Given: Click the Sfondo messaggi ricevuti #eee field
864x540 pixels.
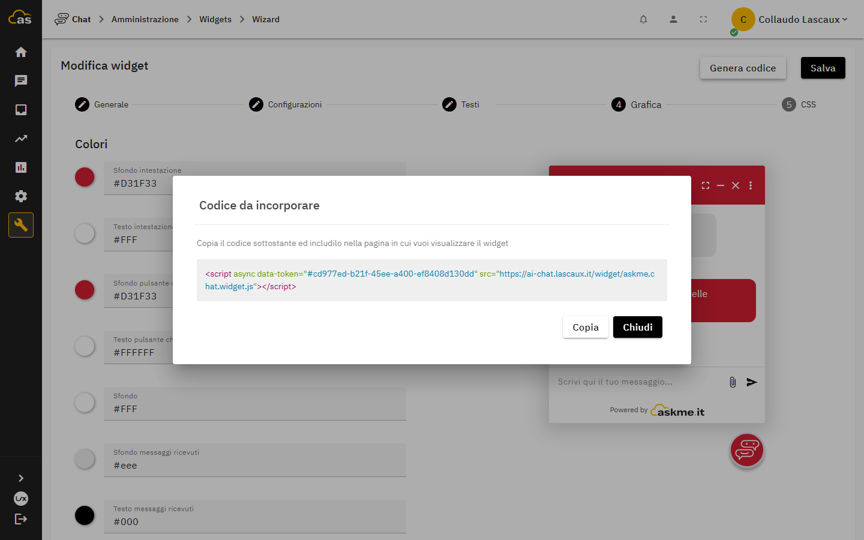Looking at the screenshot, I should (x=255, y=460).
